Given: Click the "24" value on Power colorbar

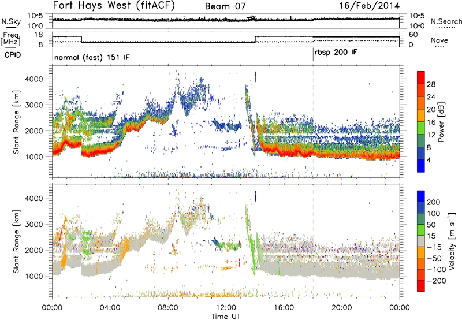Looking at the screenshot, I should tap(431, 97).
